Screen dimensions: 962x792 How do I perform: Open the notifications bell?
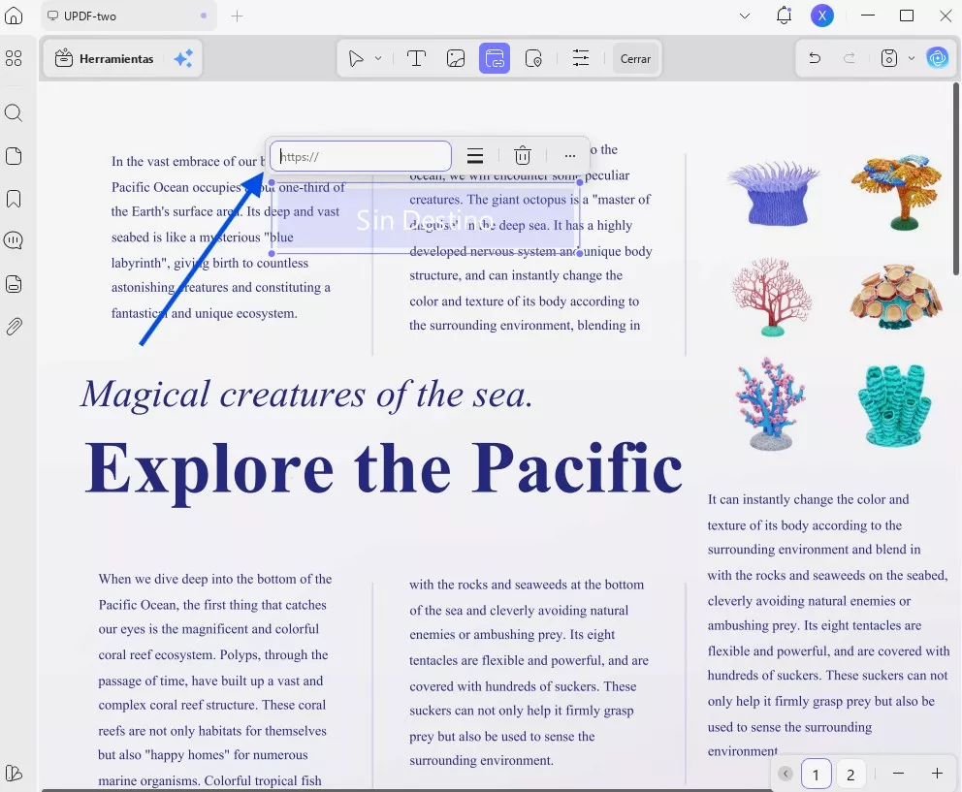point(784,16)
